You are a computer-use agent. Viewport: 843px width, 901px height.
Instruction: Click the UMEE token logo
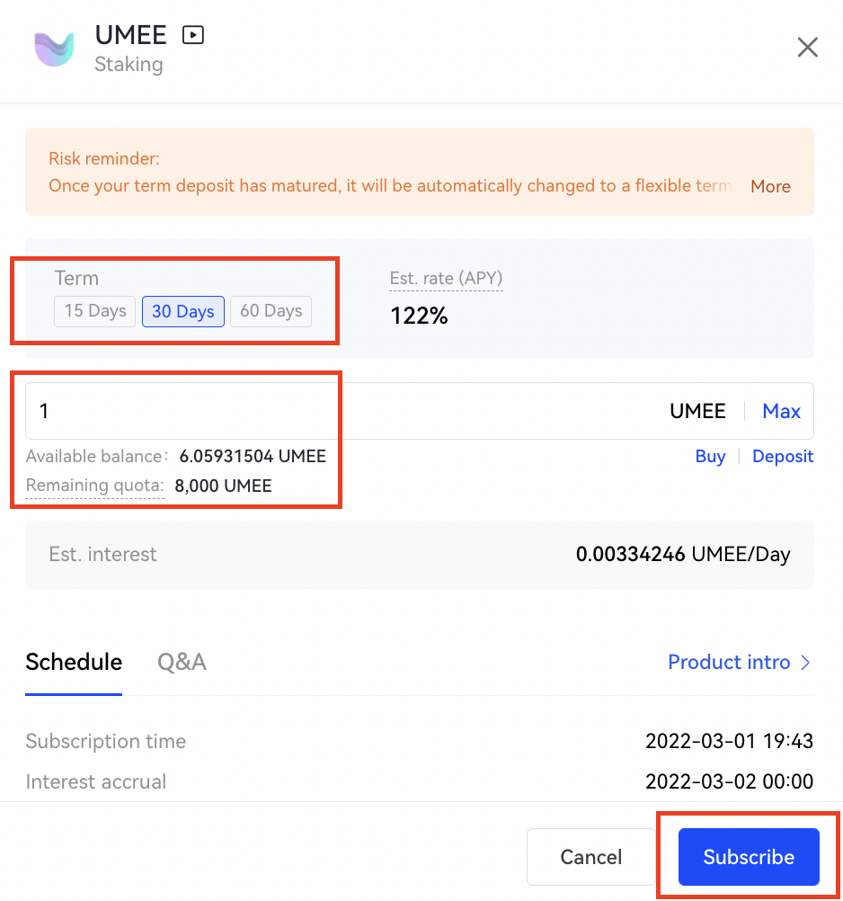[55, 49]
